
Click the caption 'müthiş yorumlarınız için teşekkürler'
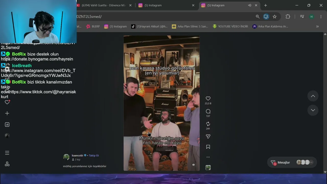click(x=85, y=166)
